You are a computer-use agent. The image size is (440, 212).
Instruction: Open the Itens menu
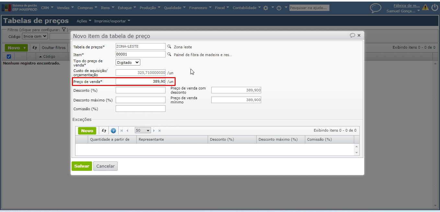pyautogui.click(x=107, y=8)
